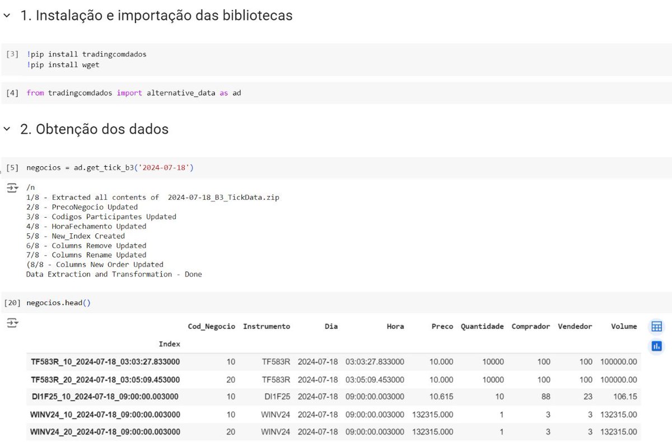Viewport: 672px width, 442px height.
Task: Click the Volume column header
Action: pyautogui.click(x=624, y=326)
